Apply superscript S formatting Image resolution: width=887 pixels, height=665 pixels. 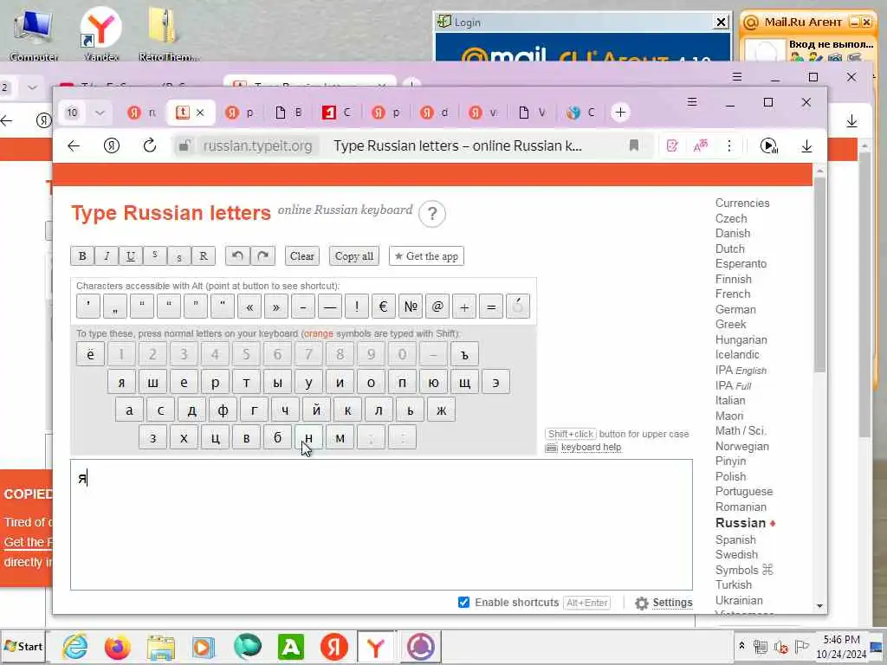tap(155, 256)
